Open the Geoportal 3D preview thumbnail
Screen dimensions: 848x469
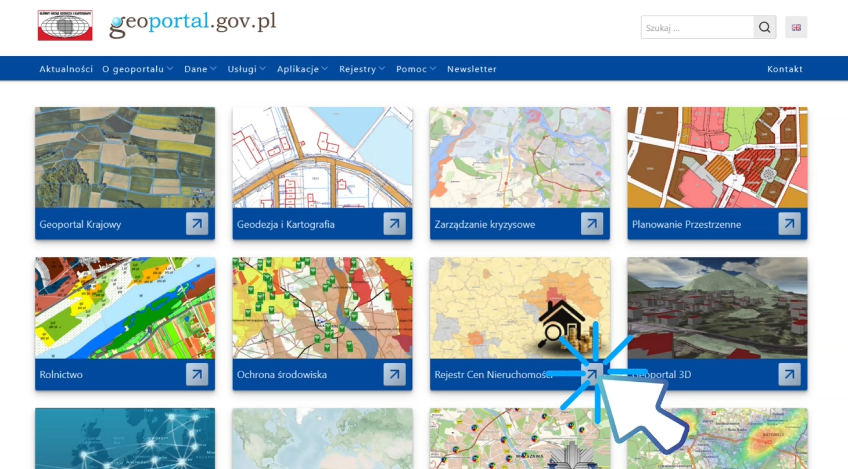pyautogui.click(x=717, y=308)
